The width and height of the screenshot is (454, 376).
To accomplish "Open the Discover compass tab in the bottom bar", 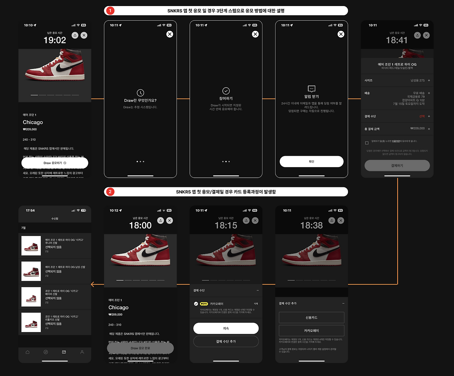I will [x=46, y=352].
